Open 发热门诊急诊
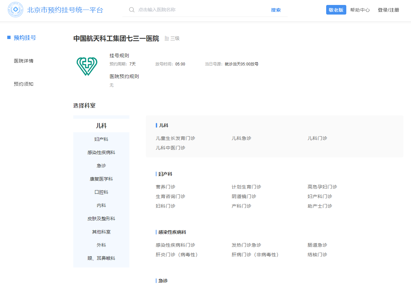The image size is (411, 287). [x=246, y=245]
